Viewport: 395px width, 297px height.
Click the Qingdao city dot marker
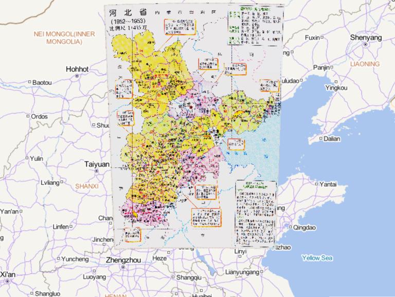[x=290, y=227]
